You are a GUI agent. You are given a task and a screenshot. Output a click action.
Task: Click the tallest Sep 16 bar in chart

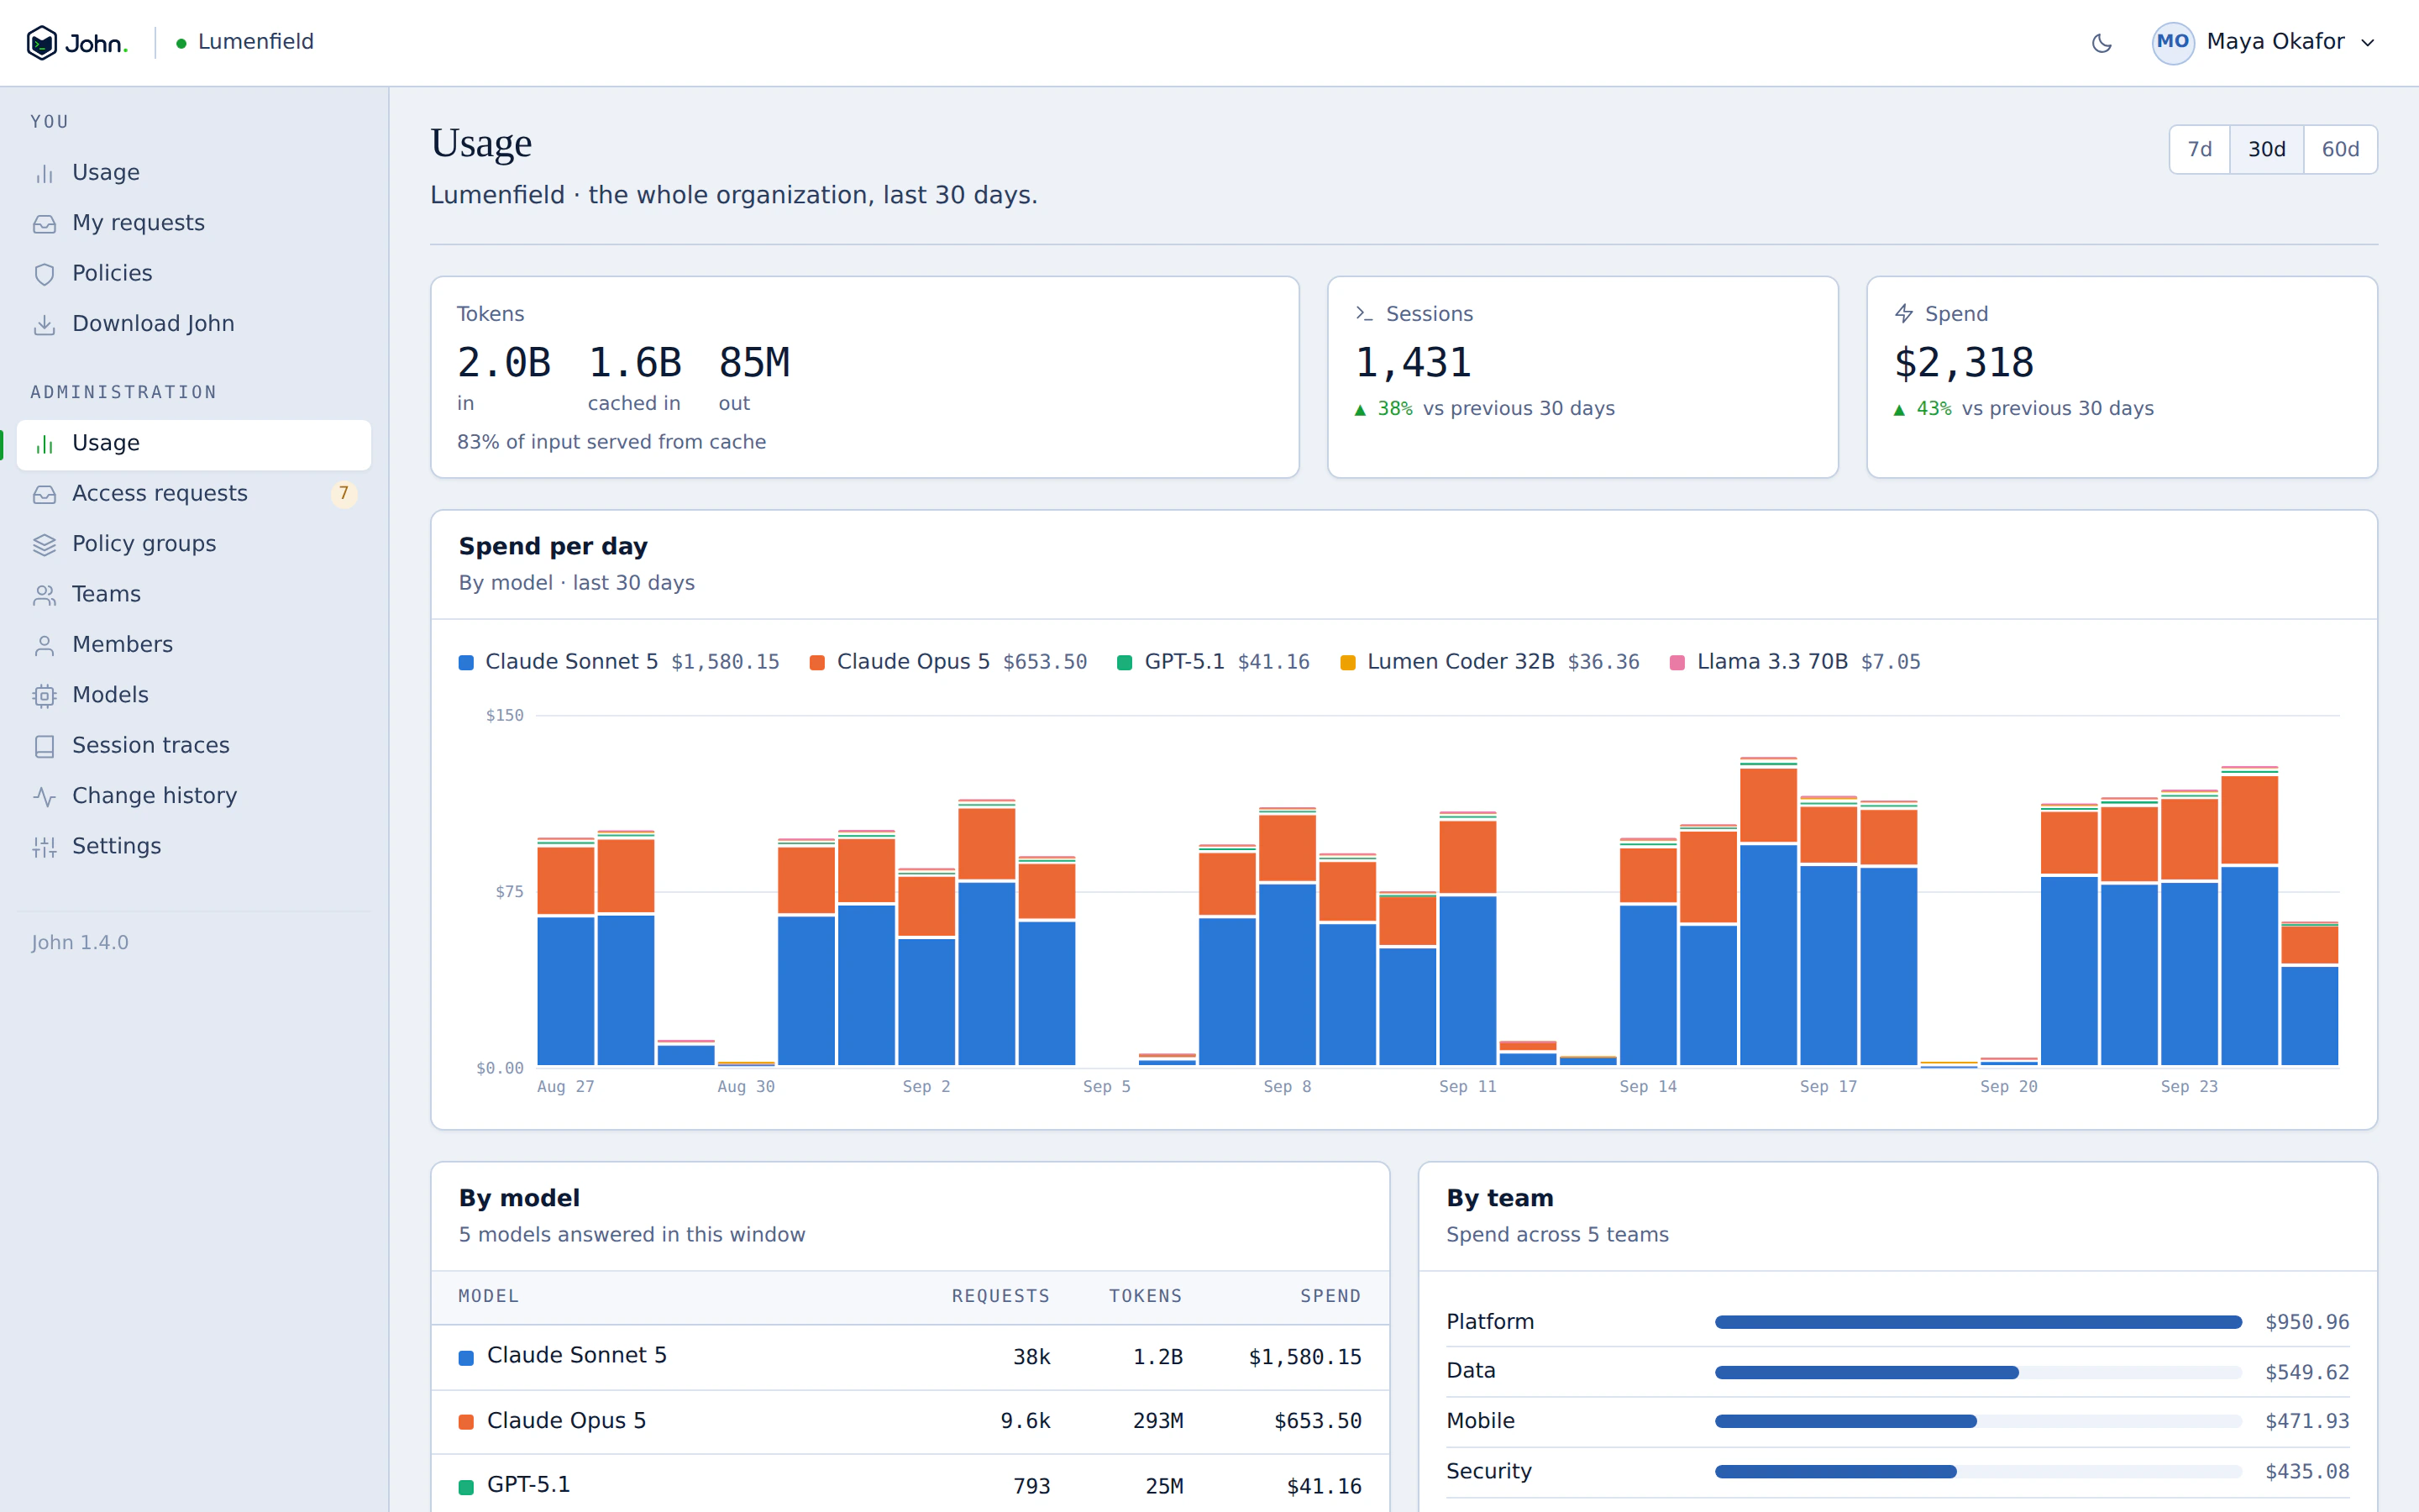coord(1768,911)
